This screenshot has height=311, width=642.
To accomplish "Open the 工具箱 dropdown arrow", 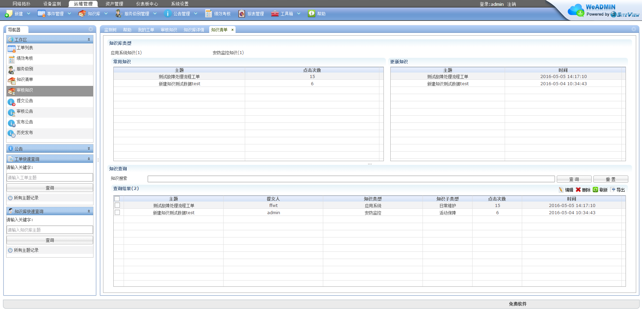I will coord(299,14).
